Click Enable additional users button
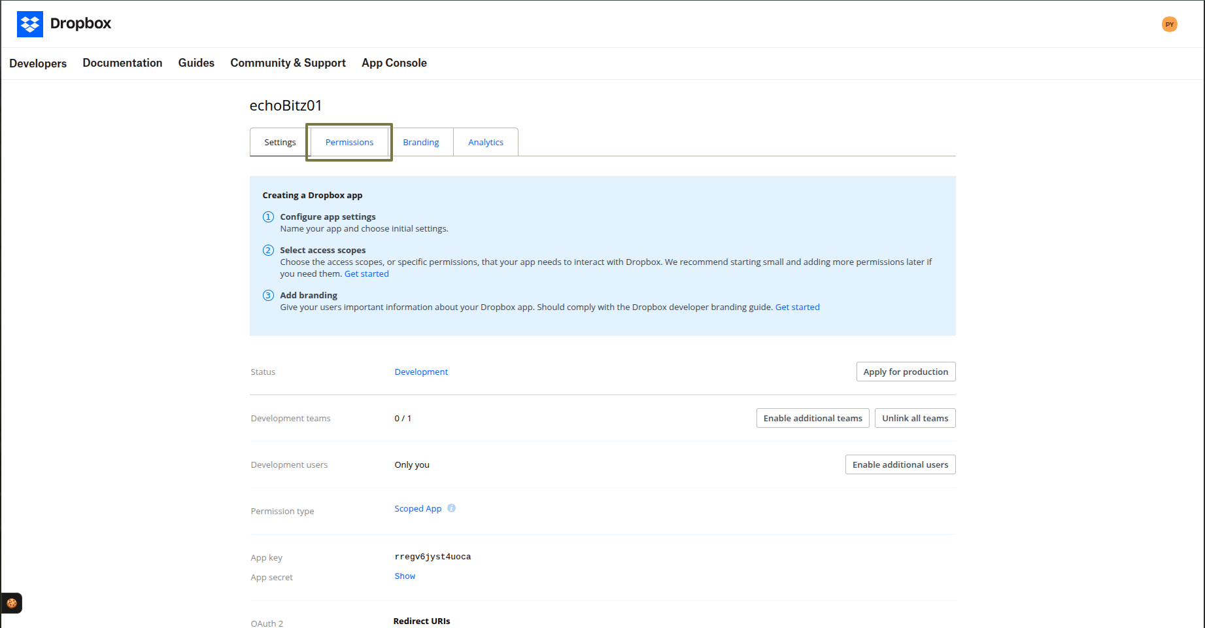 tap(900, 464)
